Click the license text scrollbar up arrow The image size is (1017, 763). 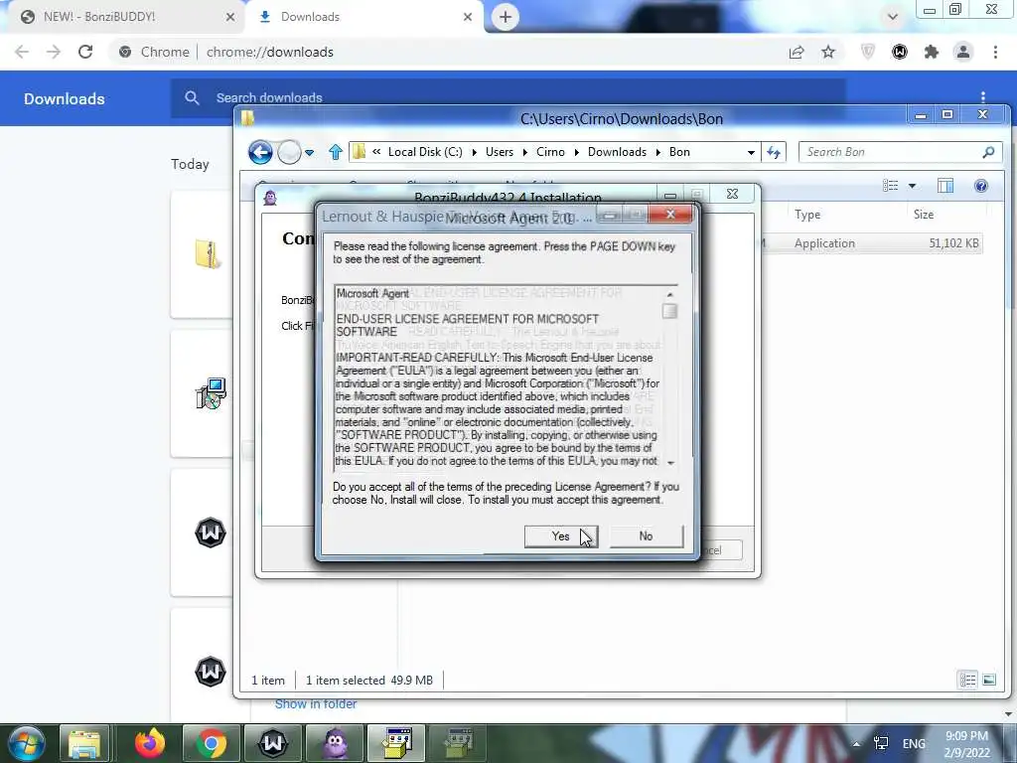(x=670, y=294)
